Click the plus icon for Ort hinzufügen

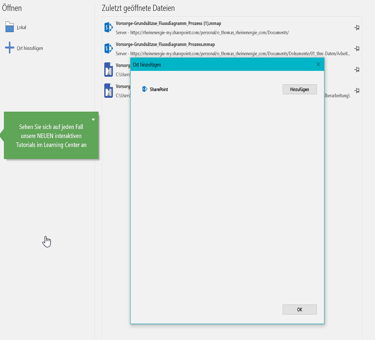(x=10, y=48)
